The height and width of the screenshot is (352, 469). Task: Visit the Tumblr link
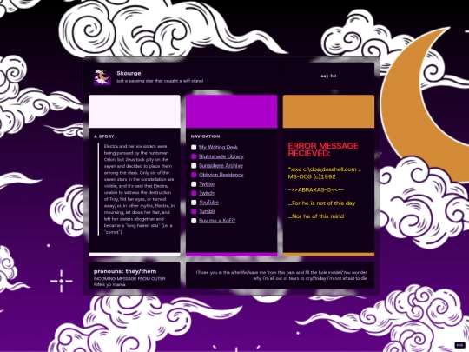[x=207, y=211]
